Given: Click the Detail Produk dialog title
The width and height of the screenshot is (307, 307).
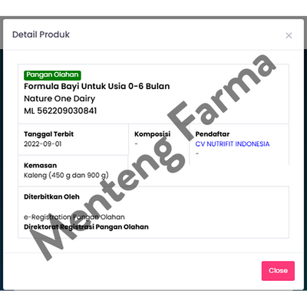Looking at the screenshot, I should pyautogui.click(x=41, y=35).
